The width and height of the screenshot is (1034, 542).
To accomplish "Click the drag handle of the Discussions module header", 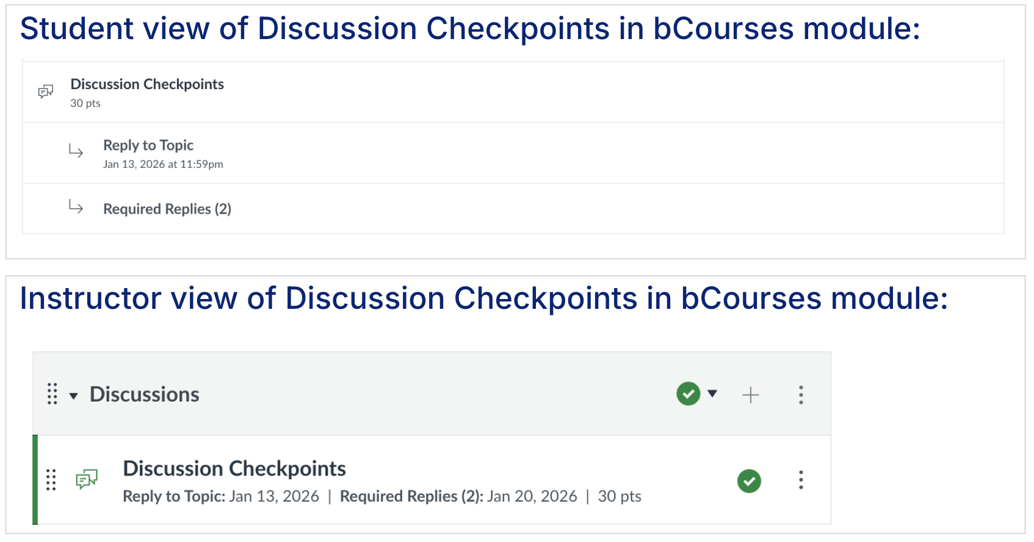I will tap(52, 394).
